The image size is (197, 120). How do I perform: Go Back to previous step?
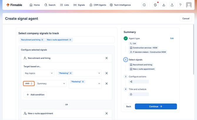(128, 106)
